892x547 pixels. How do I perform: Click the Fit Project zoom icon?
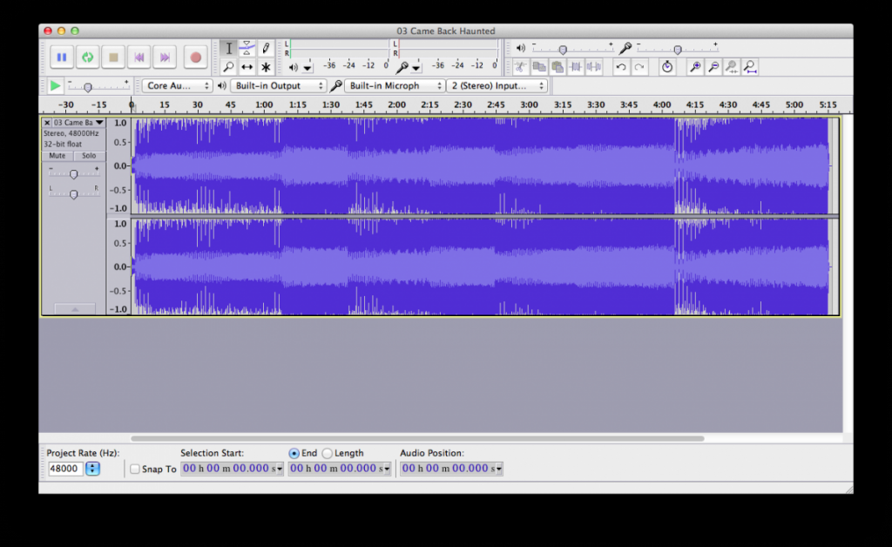tap(750, 67)
